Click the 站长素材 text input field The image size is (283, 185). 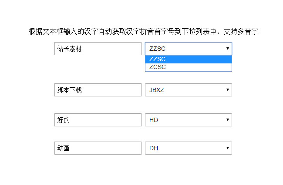(x=98, y=49)
